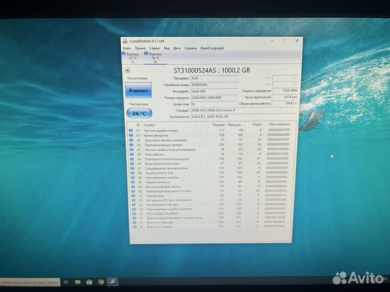390x292 pixels.
Task: Select the disk title ST31000524AS : 1000,2 GB
Action: click(212, 70)
